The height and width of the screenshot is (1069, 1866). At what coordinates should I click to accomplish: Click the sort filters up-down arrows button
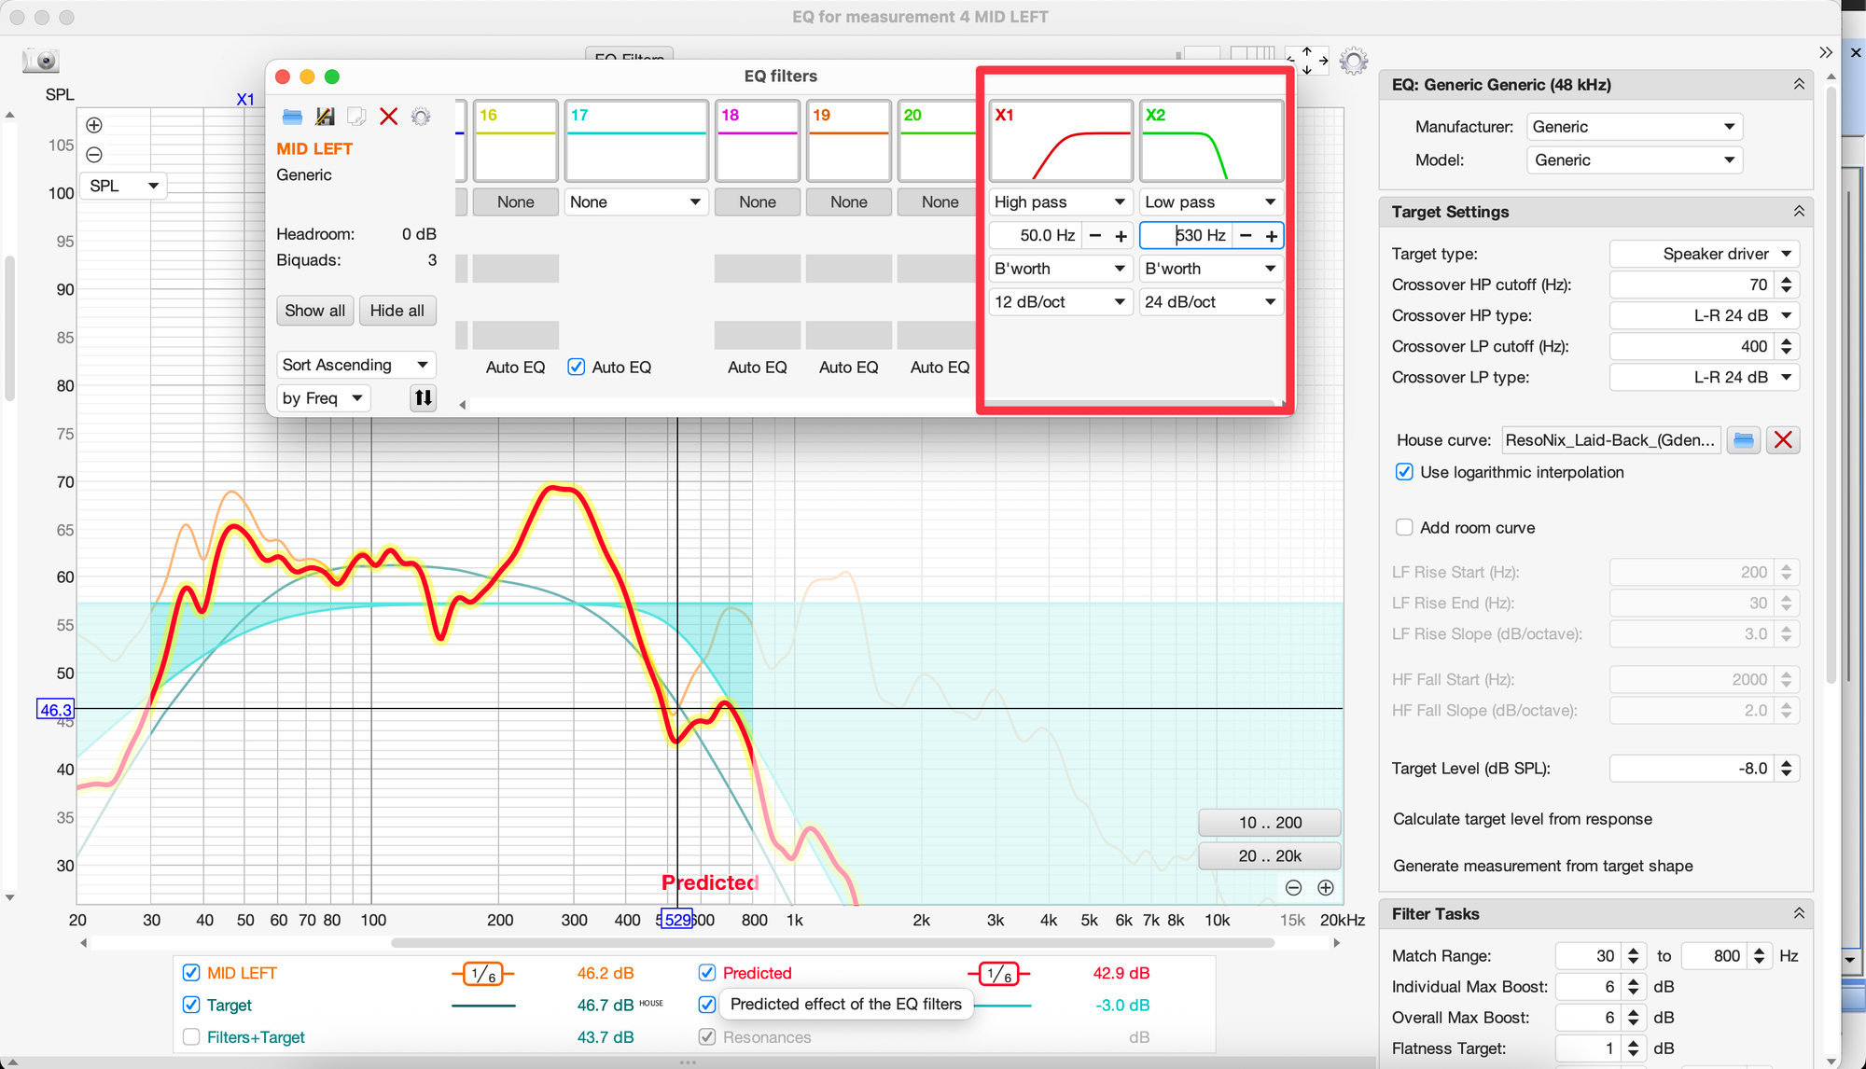pos(423,398)
